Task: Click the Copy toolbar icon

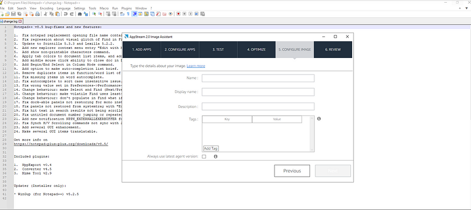Action: click(51, 14)
